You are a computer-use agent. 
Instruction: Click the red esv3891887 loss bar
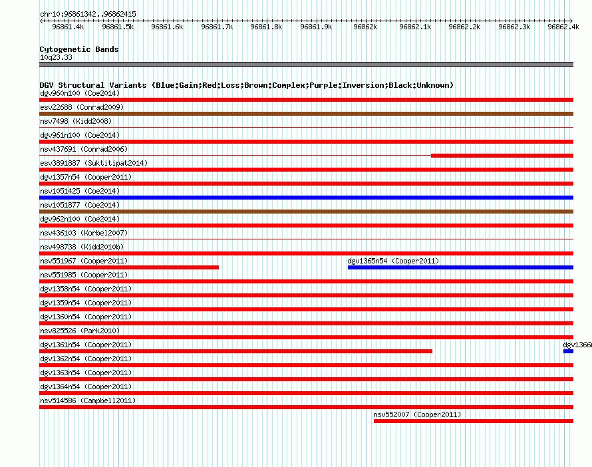(x=306, y=170)
